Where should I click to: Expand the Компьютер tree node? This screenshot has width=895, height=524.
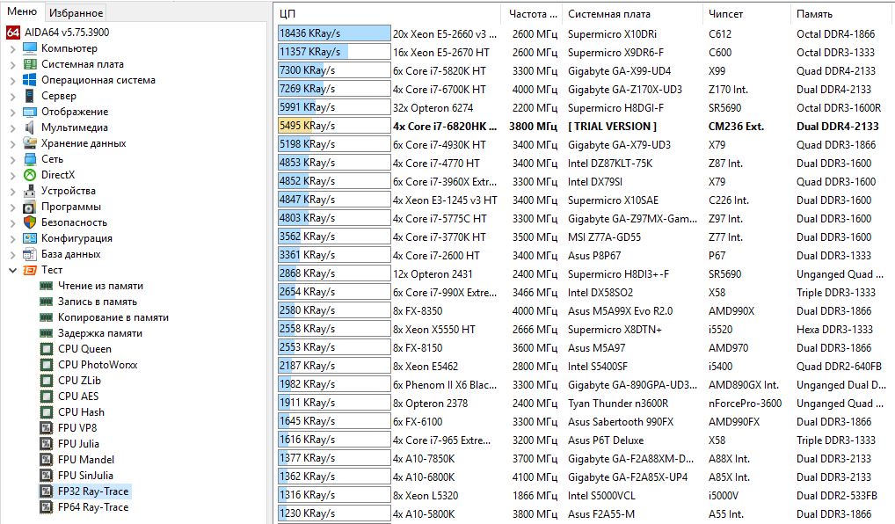coord(12,49)
